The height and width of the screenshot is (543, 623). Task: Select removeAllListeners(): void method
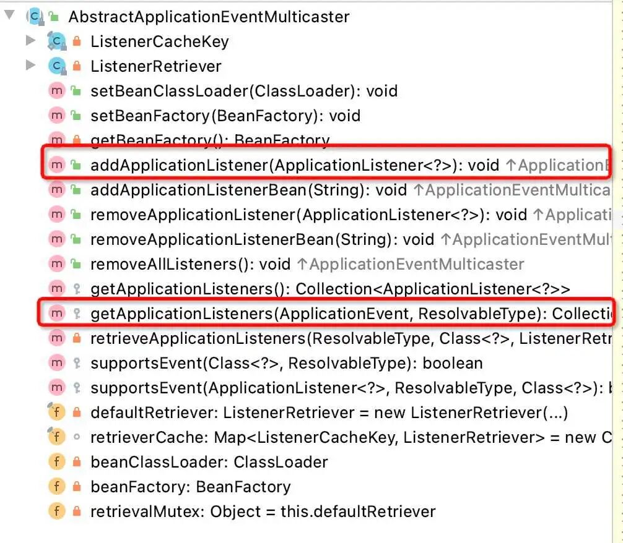[191, 264]
